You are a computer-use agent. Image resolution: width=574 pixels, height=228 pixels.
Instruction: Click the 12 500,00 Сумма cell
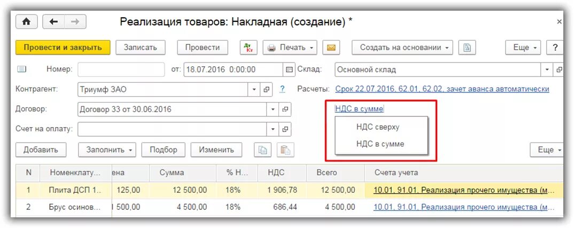pyautogui.click(x=183, y=190)
